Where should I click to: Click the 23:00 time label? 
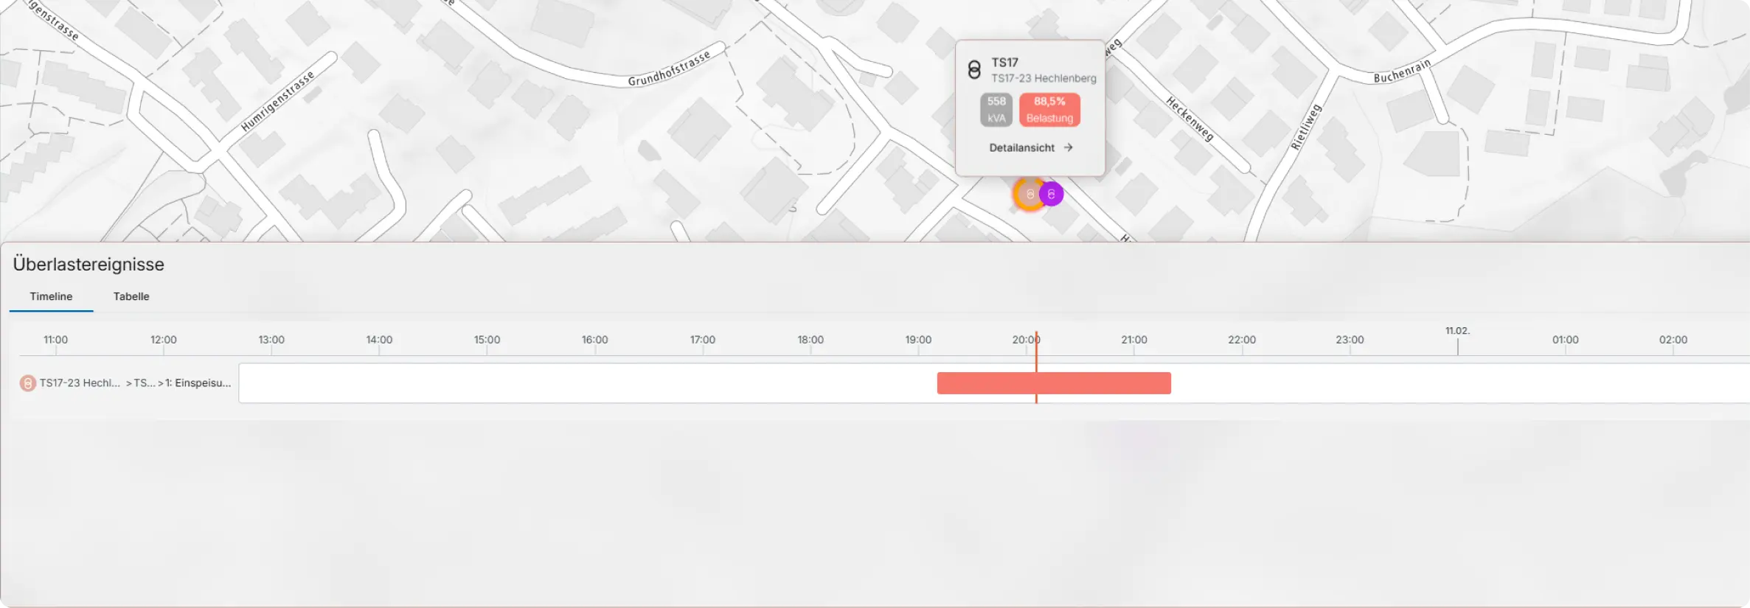click(1350, 340)
